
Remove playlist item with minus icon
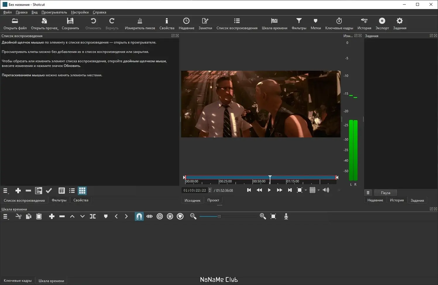coord(28,191)
